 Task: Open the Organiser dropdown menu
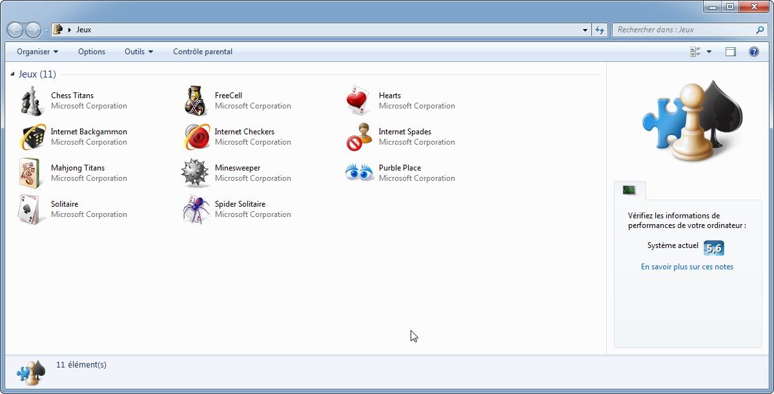(x=37, y=51)
